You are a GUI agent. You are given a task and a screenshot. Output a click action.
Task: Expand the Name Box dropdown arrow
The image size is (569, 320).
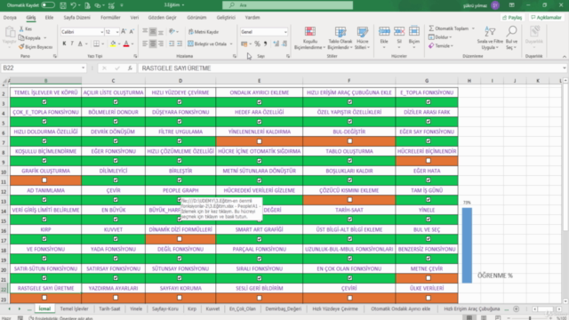coord(83,68)
